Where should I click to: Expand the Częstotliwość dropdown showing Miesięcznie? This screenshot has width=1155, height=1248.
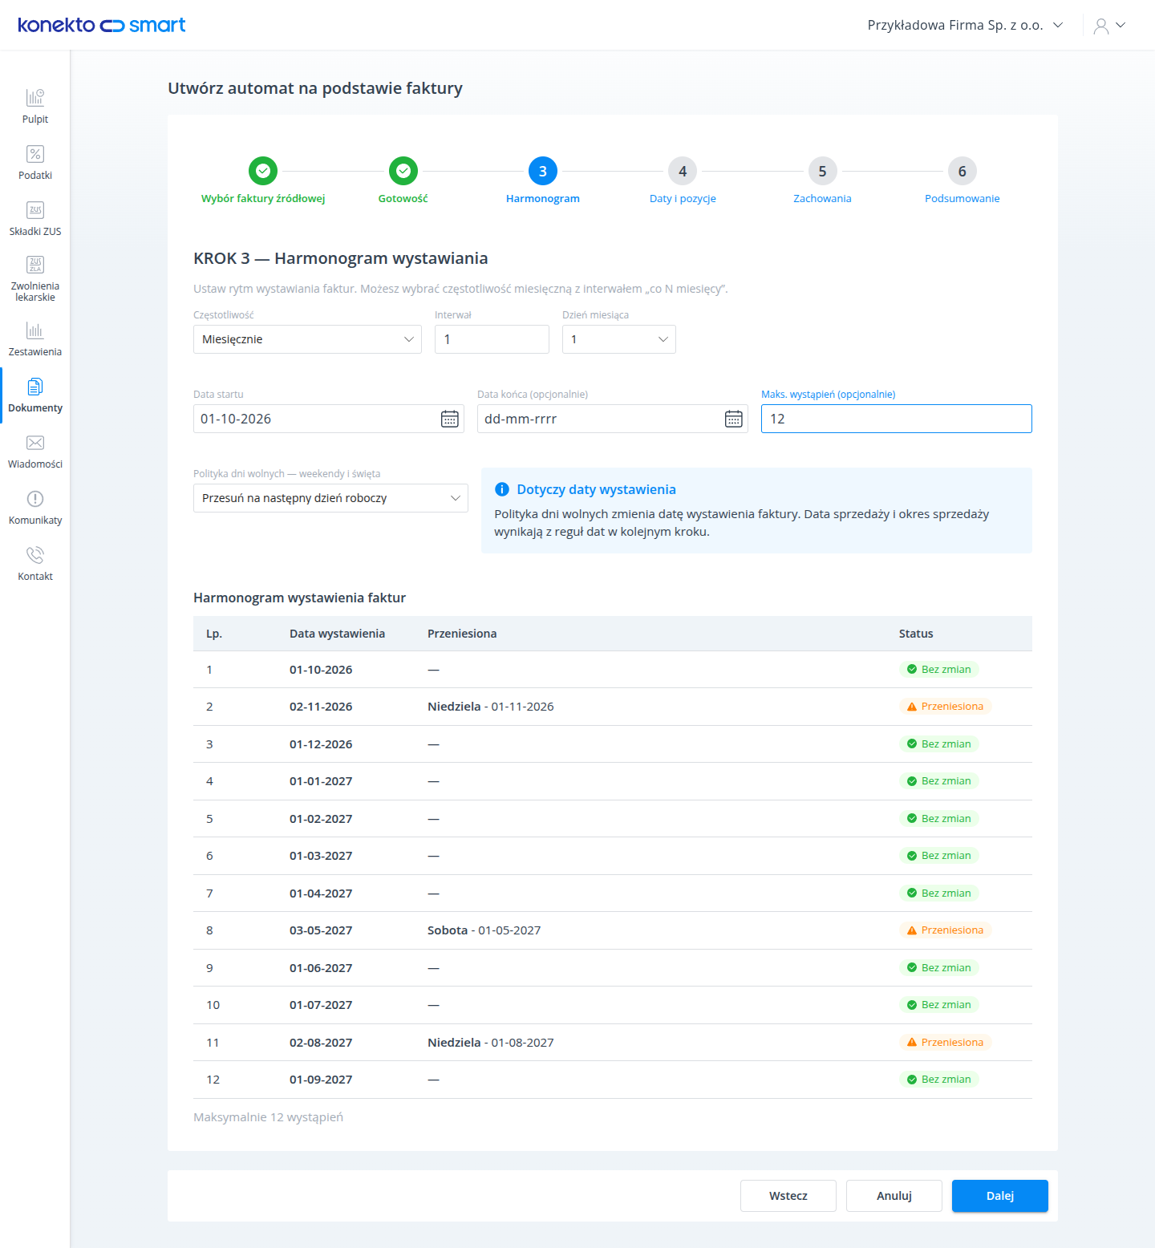click(x=307, y=339)
